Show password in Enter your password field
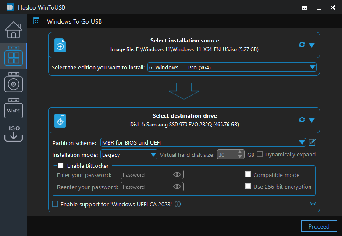 coord(177,174)
